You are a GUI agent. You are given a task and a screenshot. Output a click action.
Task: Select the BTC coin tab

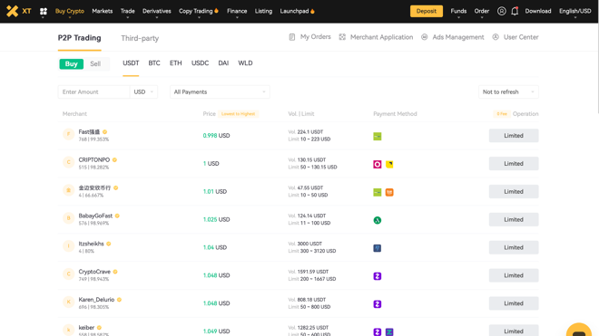click(x=154, y=62)
